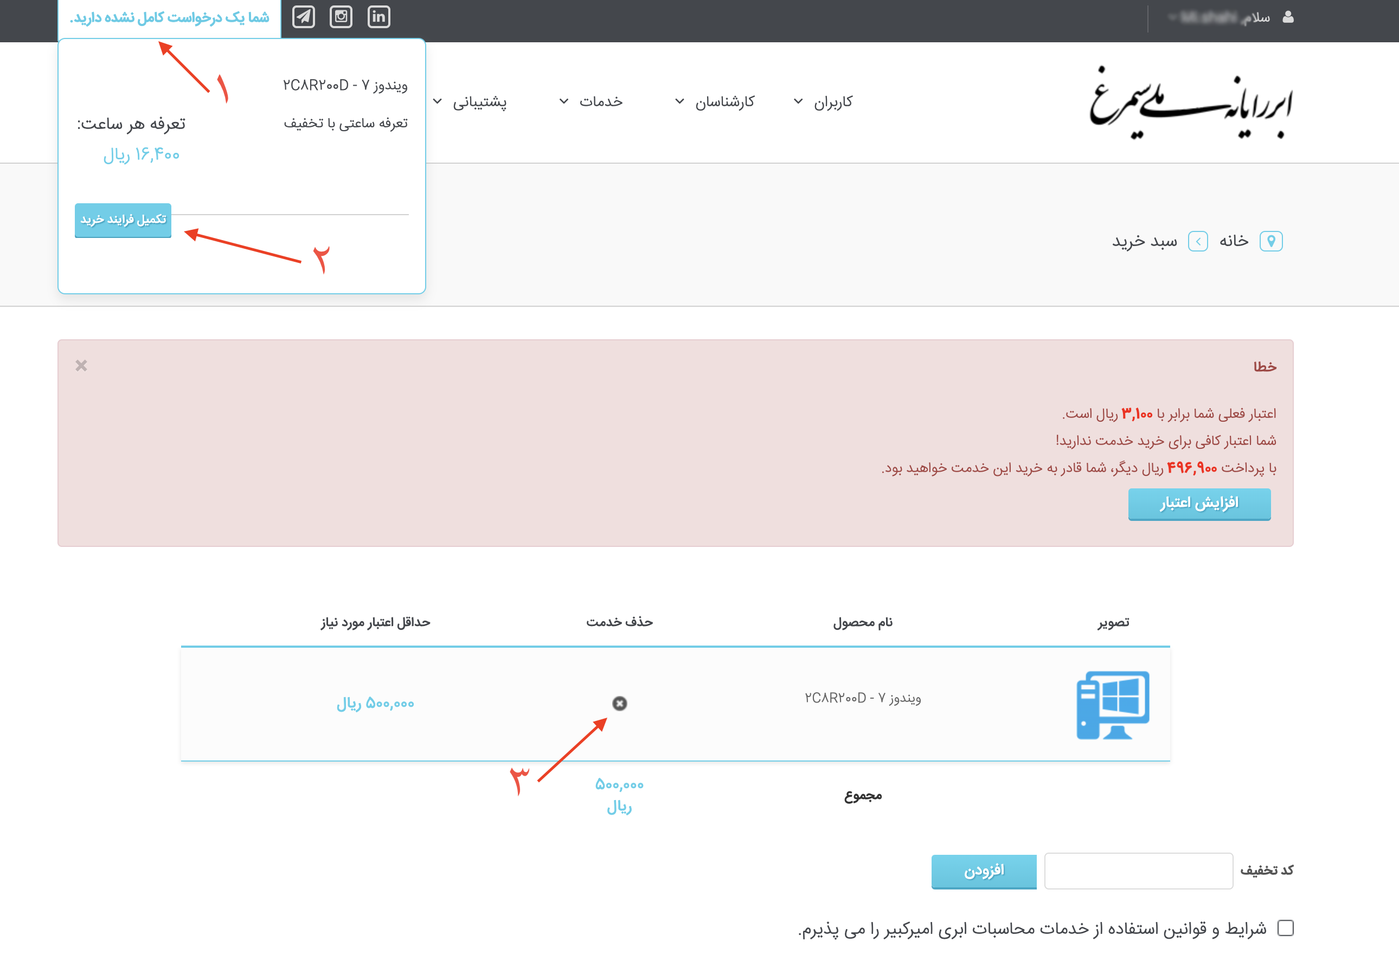Click the terms and conditions label text
Viewport: 1399px width, 980px height.
pyautogui.click(x=1032, y=929)
